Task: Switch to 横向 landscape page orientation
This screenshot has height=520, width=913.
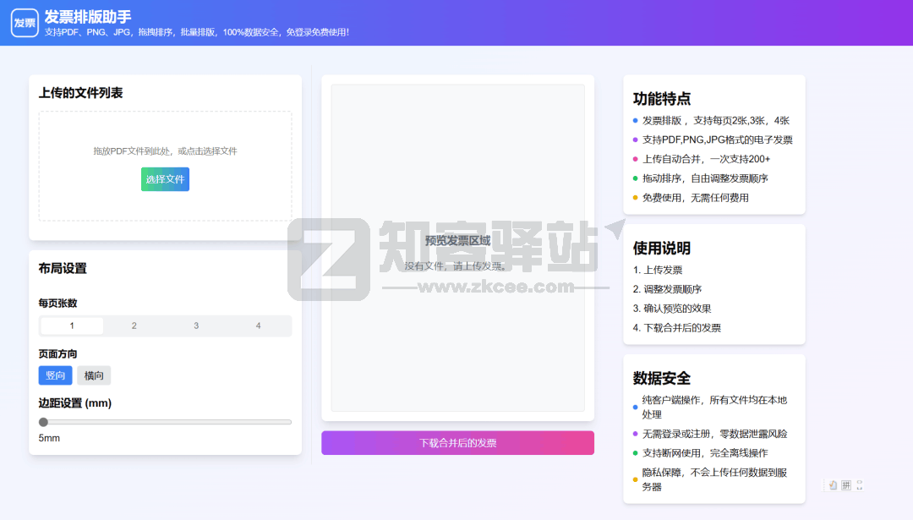Action: (93, 375)
